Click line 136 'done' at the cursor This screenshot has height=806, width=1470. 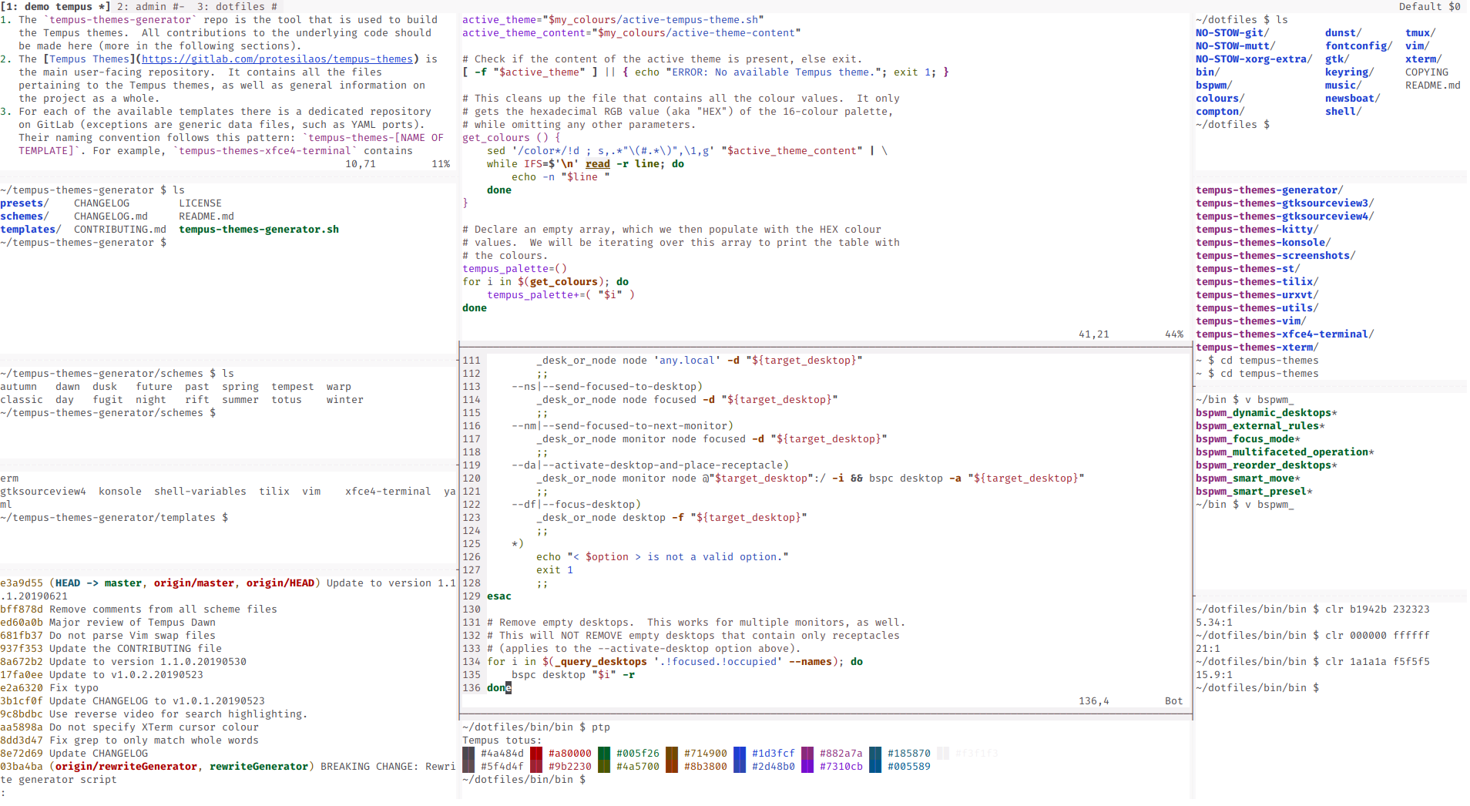point(499,687)
